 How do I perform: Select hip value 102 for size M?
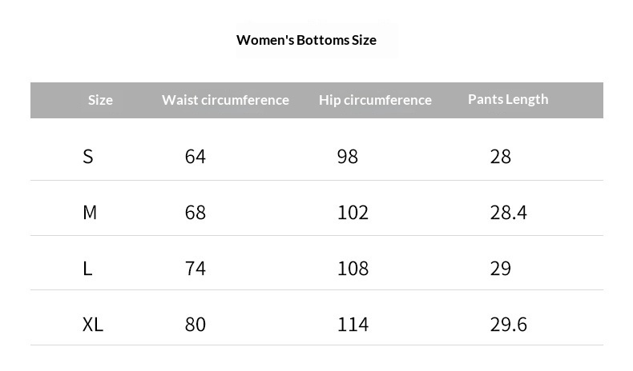pyautogui.click(x=353, y=213)
